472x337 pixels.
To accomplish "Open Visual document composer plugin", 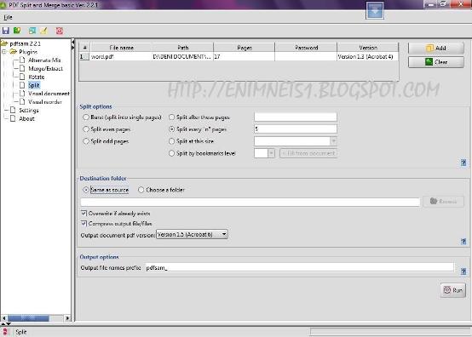I will click(x=49, y=94).
